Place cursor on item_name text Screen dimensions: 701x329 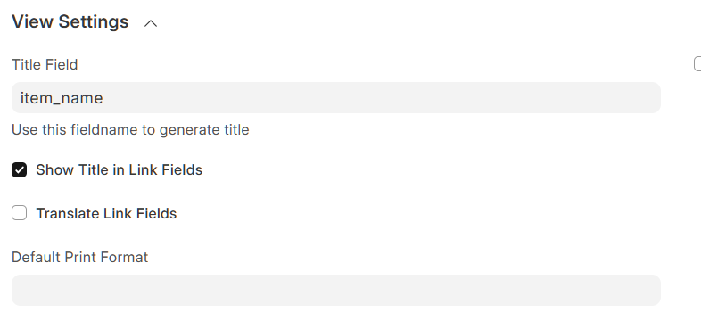[62, 98]
